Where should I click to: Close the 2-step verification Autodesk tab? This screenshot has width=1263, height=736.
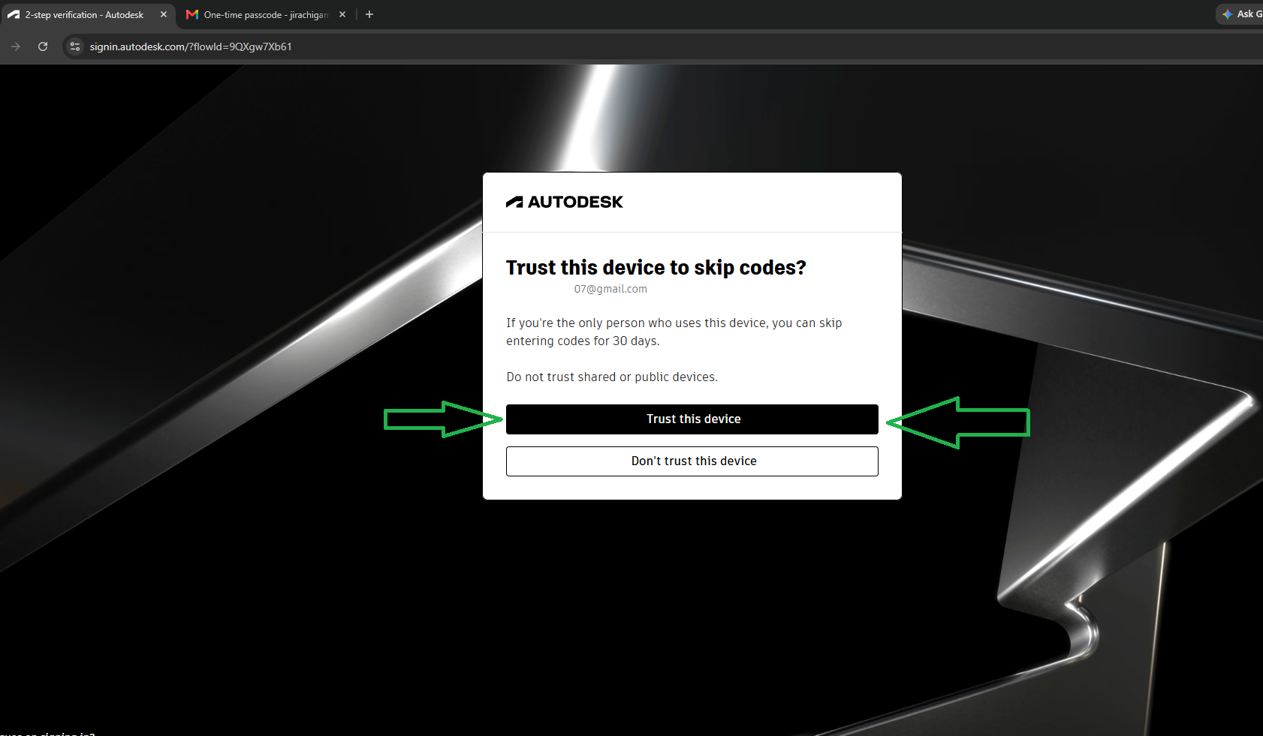(164, 14)
